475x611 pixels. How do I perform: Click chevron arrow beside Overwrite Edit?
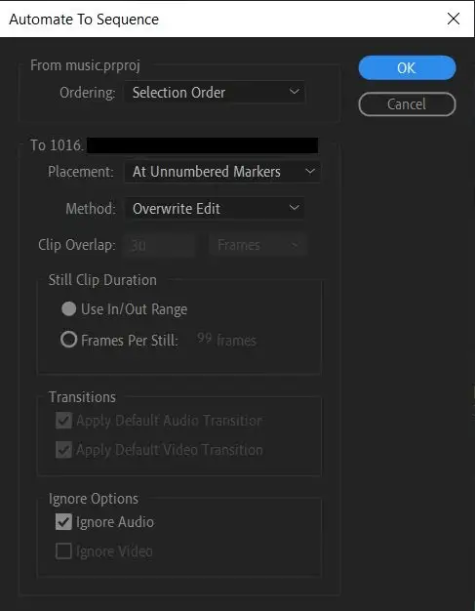(x=294, y=208)
